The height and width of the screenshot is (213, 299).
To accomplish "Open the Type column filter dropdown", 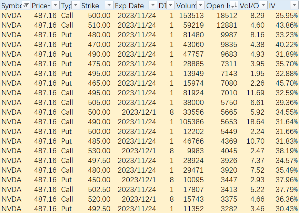I will [x=76, y=5].
